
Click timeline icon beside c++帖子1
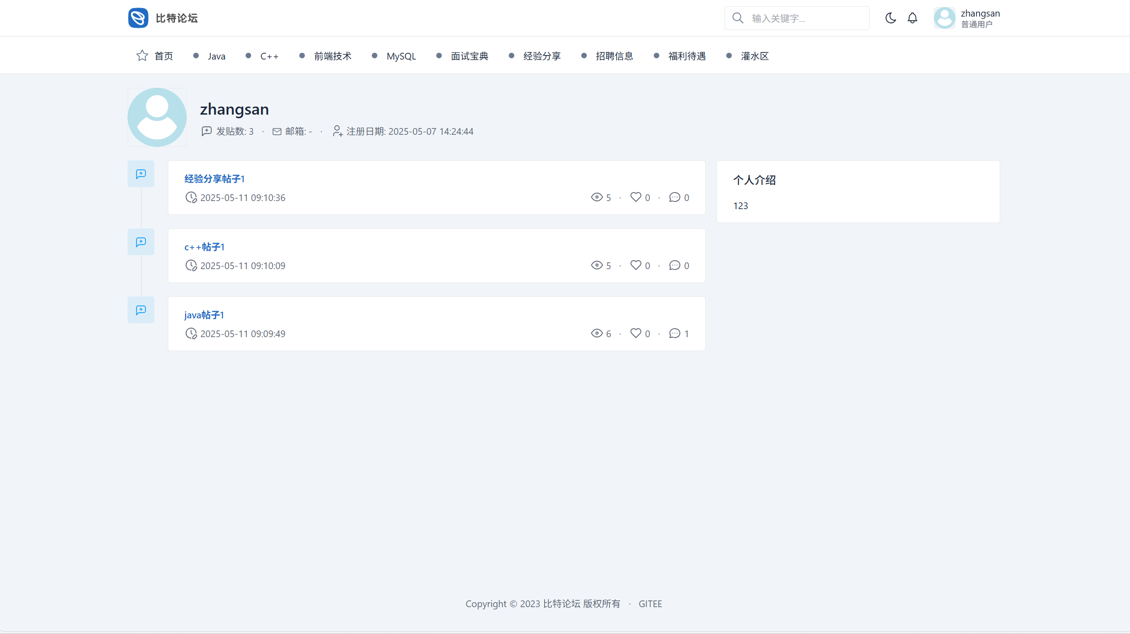coord(141,242)
